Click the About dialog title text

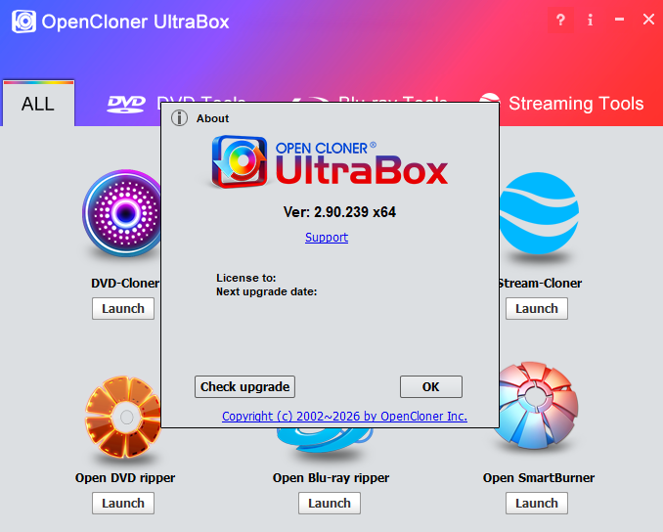coord(212,118)
